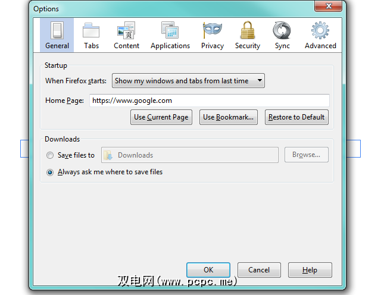The image size is (381, 295).
Task: Click Restore to Default button
Action: pos(296,117)
